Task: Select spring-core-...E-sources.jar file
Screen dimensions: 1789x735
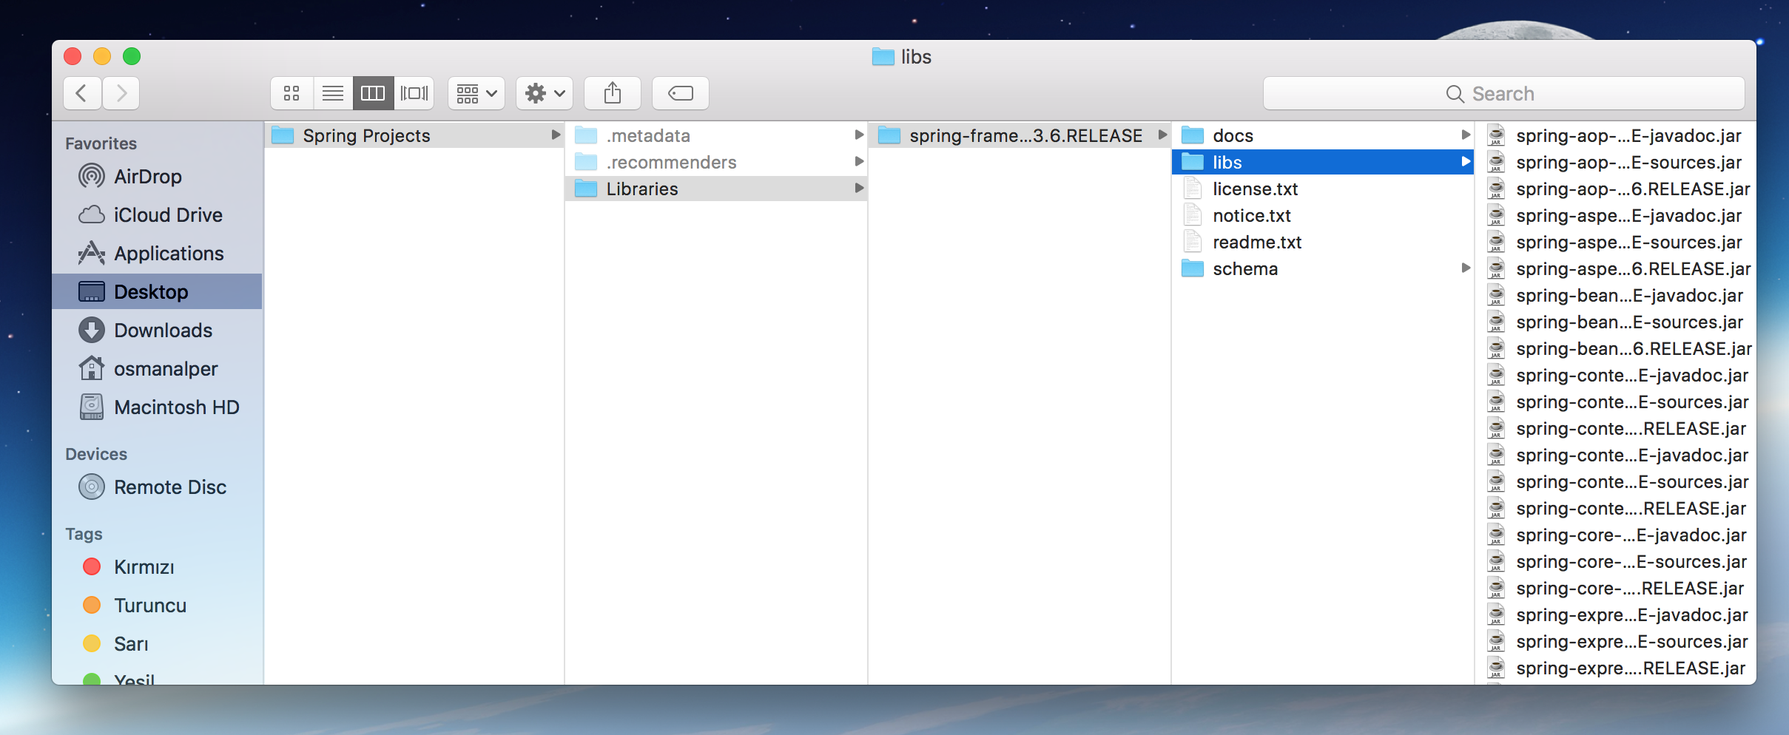Action: [1616, 561]
